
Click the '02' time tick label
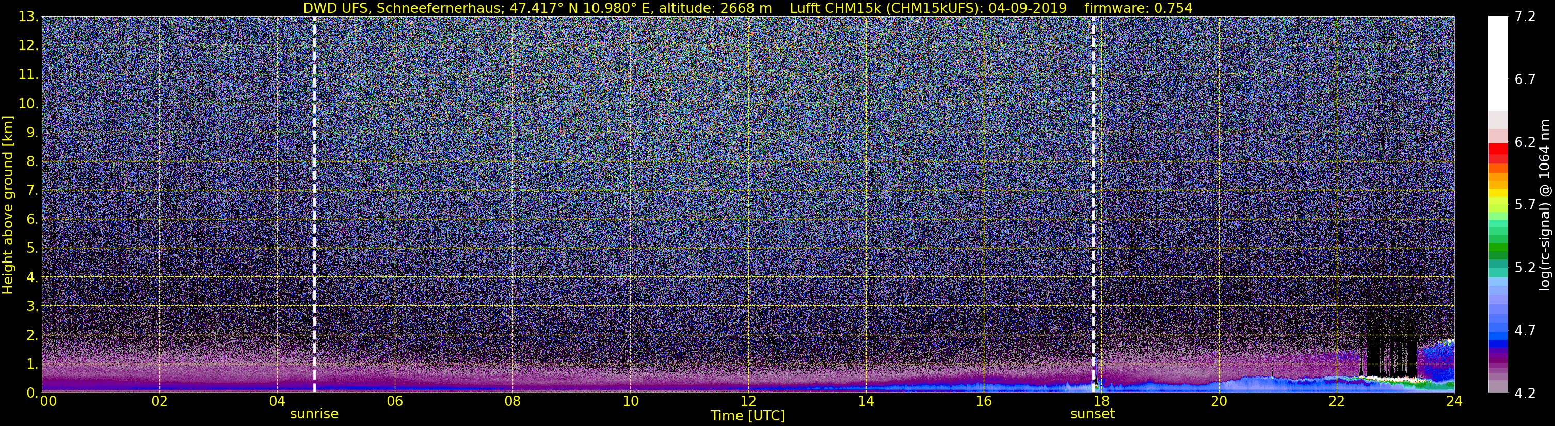tap(159, 401)
